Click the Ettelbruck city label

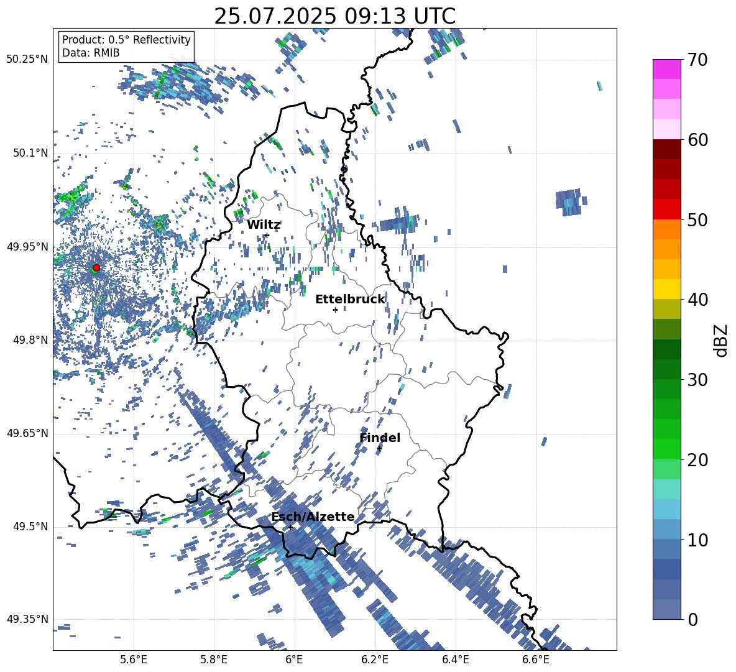[350, 300]
